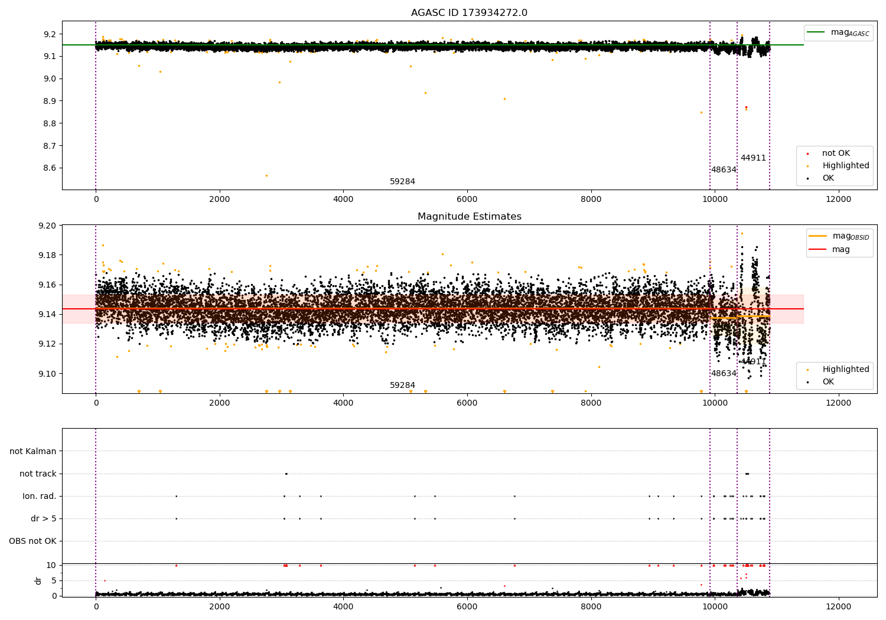The image size is (886, 620).
Task: Click the 9.0 y-axis tick in top plot
Action: point(50,79)
